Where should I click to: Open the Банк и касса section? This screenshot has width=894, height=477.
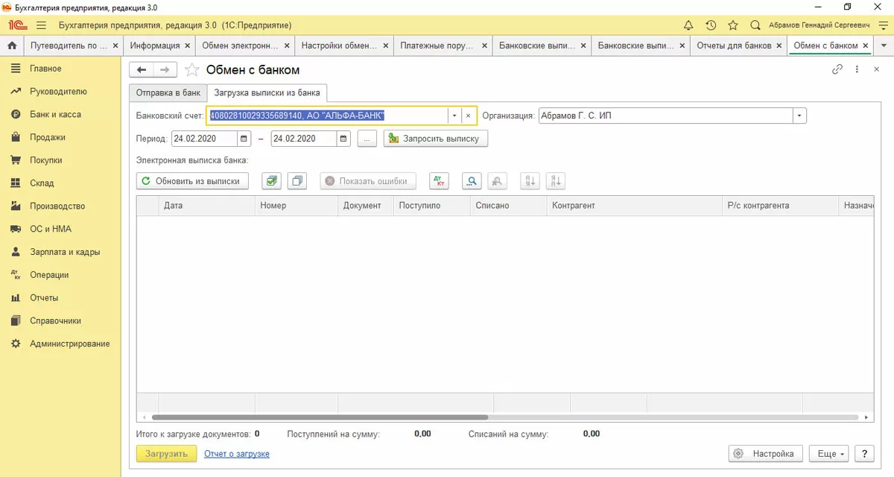[x=60, y=115]
